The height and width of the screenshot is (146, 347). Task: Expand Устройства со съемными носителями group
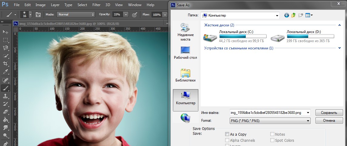point(339,48)
